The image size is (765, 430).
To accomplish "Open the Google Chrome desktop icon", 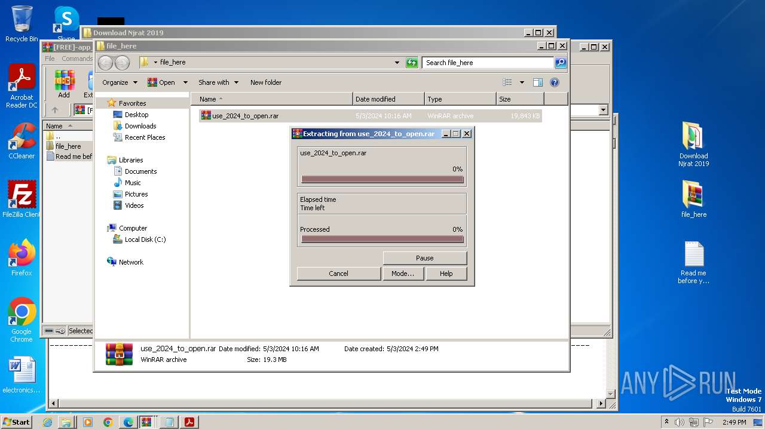I will point(22,320).
